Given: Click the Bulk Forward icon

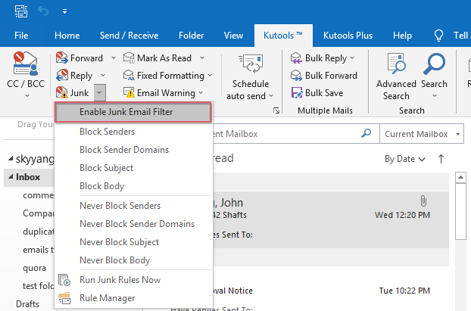Looking at the screenshot, I should 296,76.
